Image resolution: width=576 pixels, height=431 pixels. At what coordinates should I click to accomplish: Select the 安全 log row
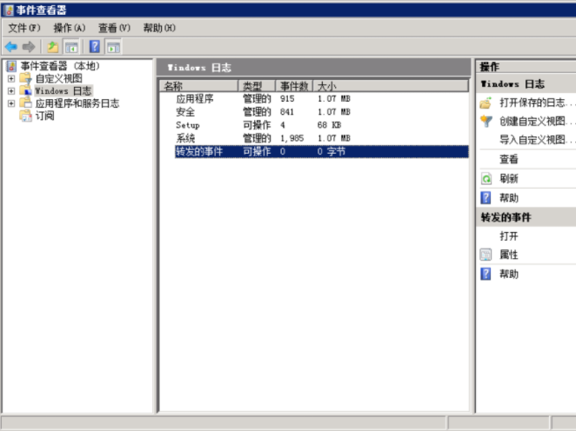point(314,112)
